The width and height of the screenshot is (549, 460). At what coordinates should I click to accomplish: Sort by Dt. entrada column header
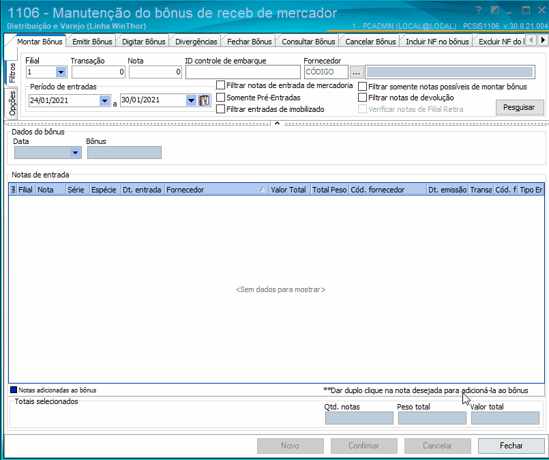143,190
